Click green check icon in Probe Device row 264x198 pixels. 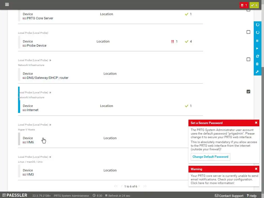pyautogui.click(x=186, y=42)
